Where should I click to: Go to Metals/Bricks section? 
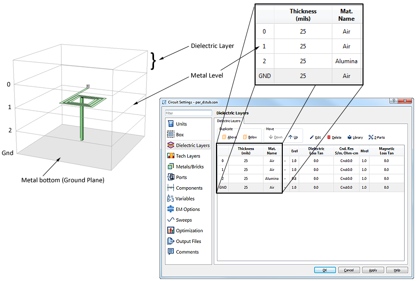point(190,166)
